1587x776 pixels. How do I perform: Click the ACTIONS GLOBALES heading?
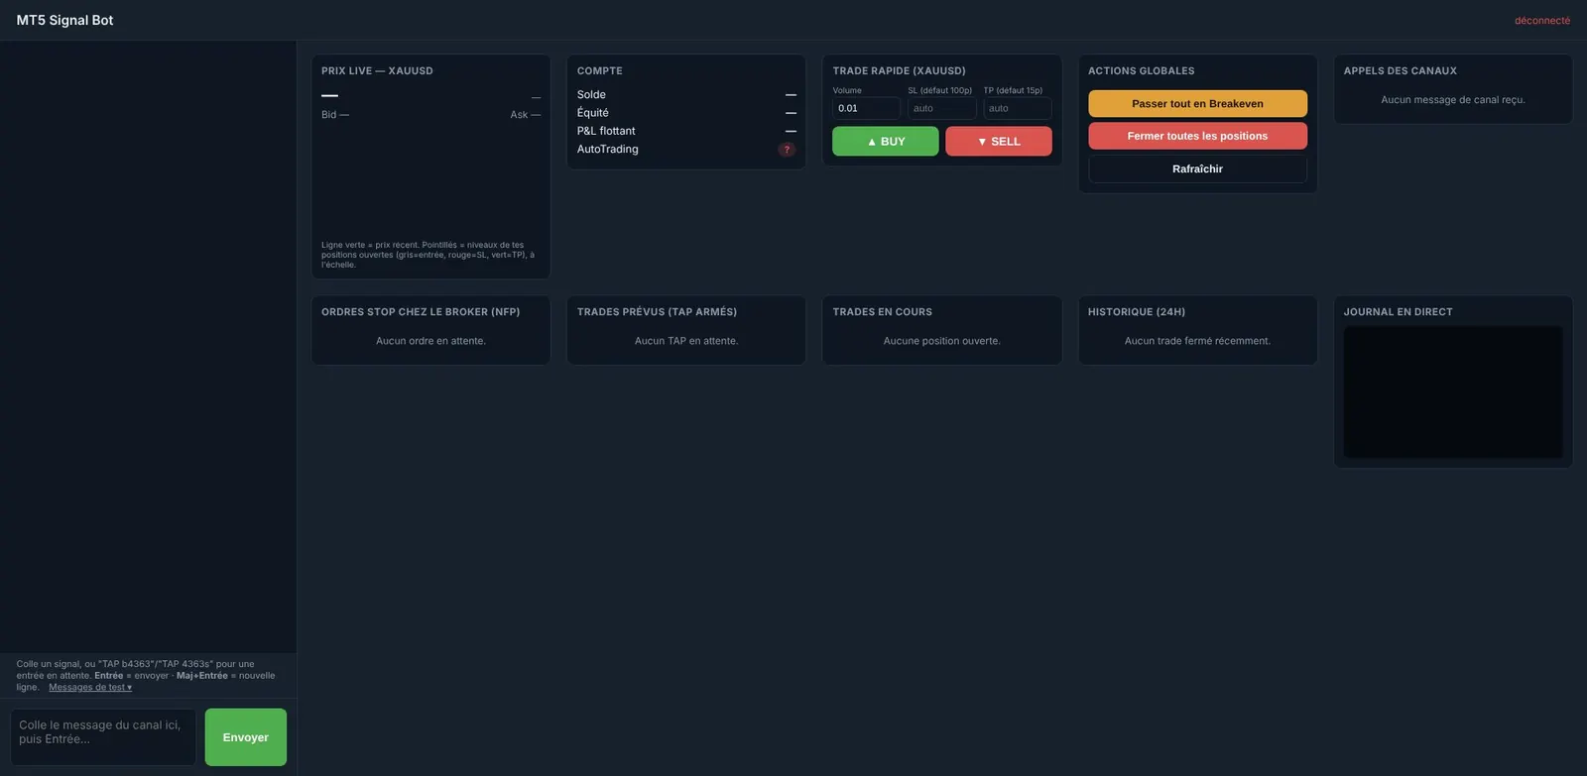[1141, 71]
